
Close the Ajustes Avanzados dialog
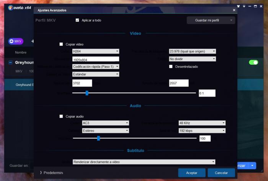pos(234,10)
